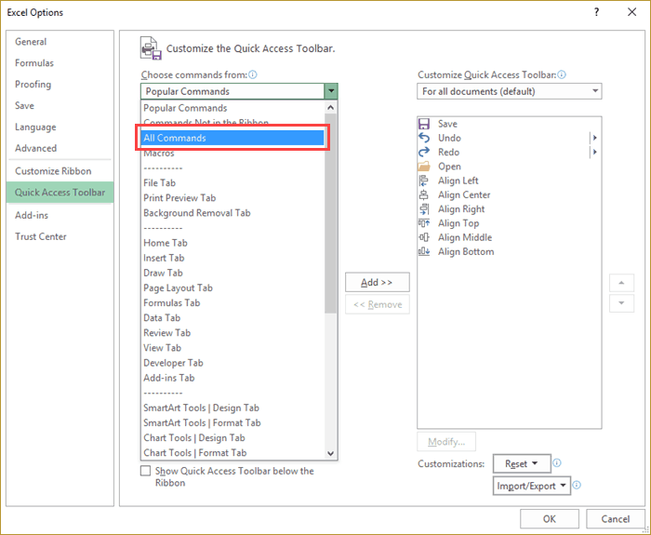651x535 pixels.
Task: Click the dropdown list scrollbar thumb
Action: (331, 214)
